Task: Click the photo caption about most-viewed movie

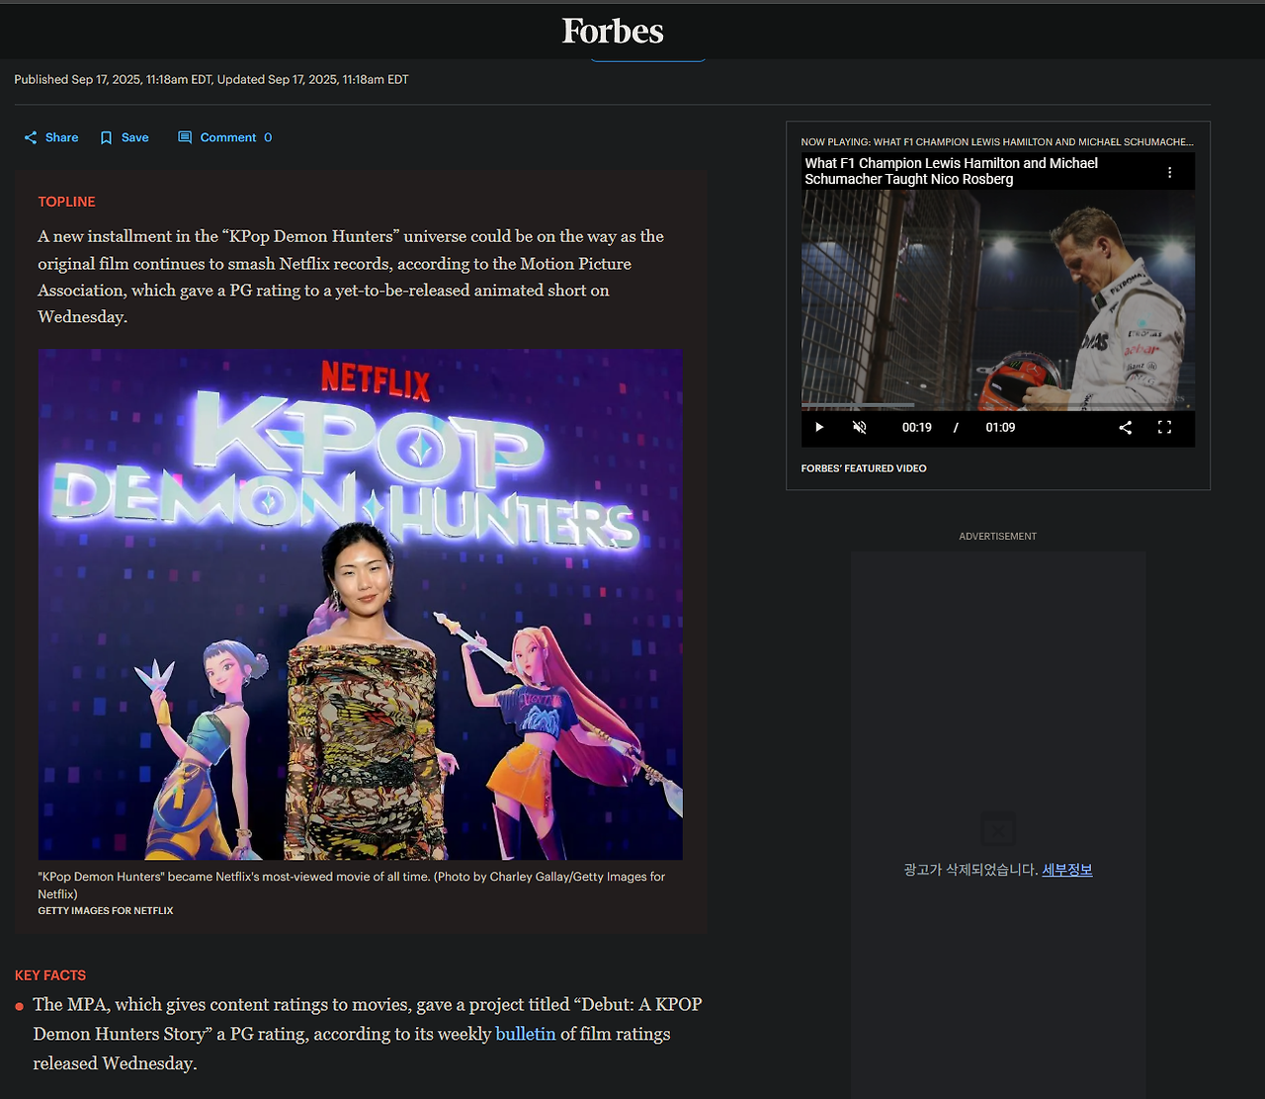Action: [352, 886]
